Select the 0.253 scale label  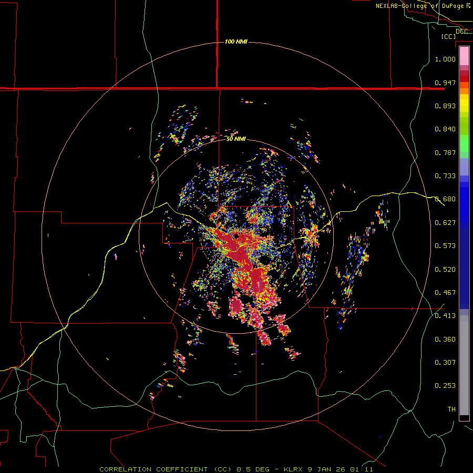pos(445,386)
